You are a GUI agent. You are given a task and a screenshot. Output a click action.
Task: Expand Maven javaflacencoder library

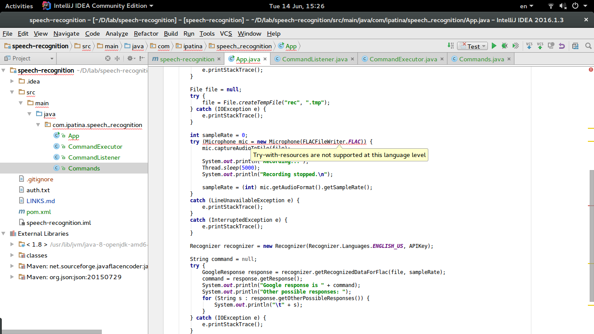[12, 266]
